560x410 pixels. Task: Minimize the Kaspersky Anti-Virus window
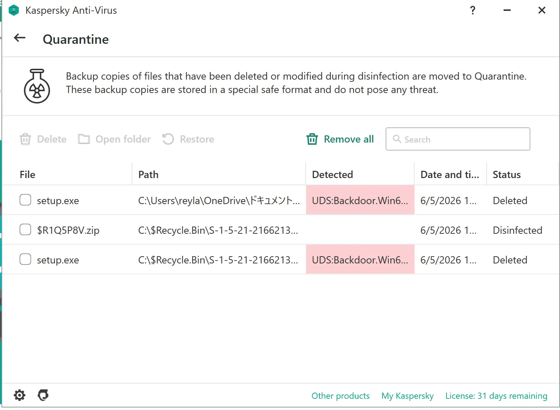coord(507,10)
